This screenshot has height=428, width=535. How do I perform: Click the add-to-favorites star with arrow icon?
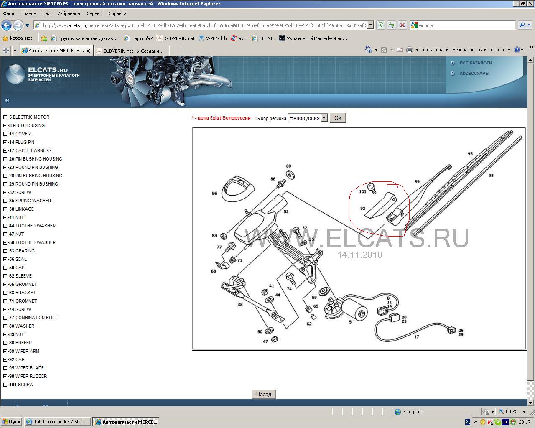[x=44, y=38]
